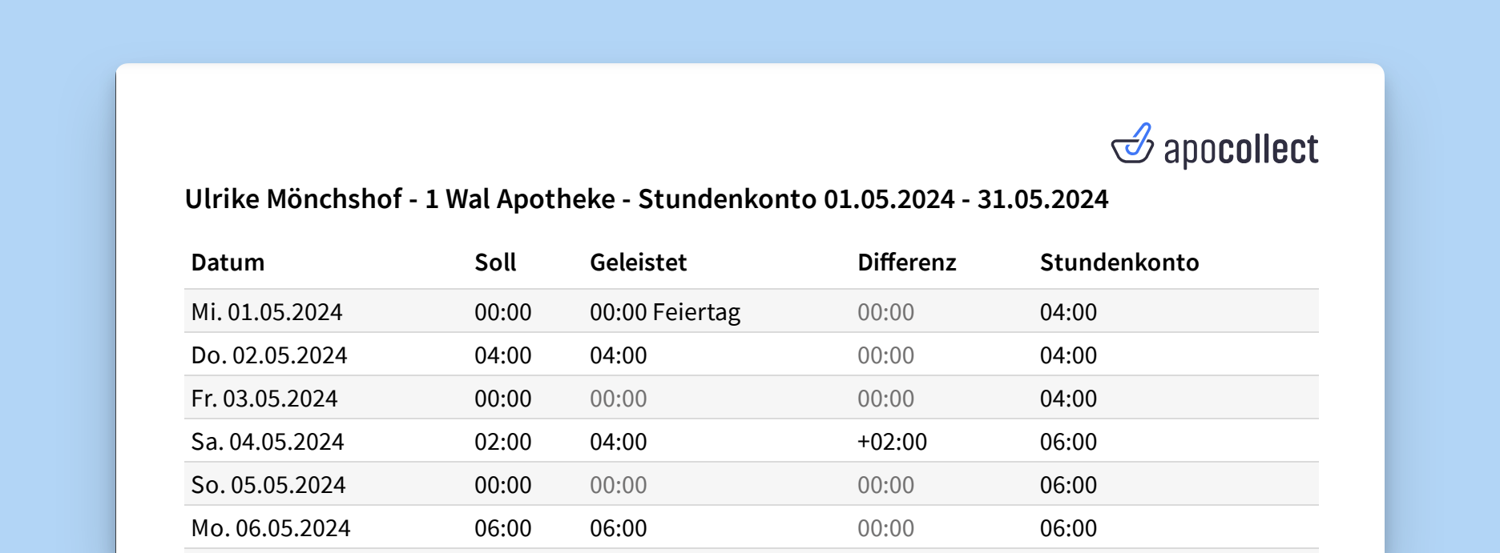
Task: Select the Fr. 03.05.2024 date cell
Action: point(264,399)
